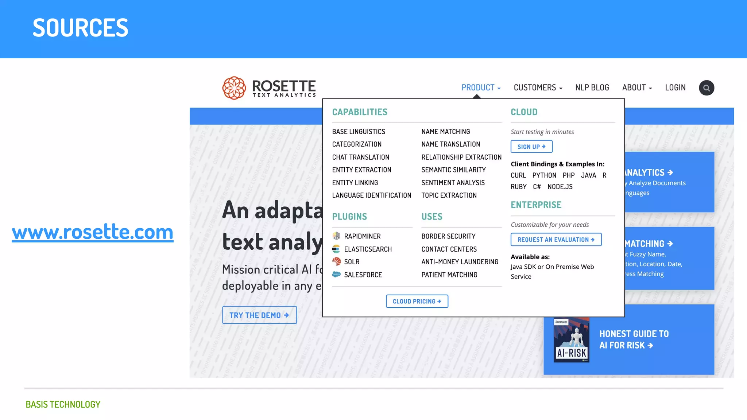Open the ANALYTICS card link
Image resolution: width=747 pixels, height=420 pixels.
[669, 182]
